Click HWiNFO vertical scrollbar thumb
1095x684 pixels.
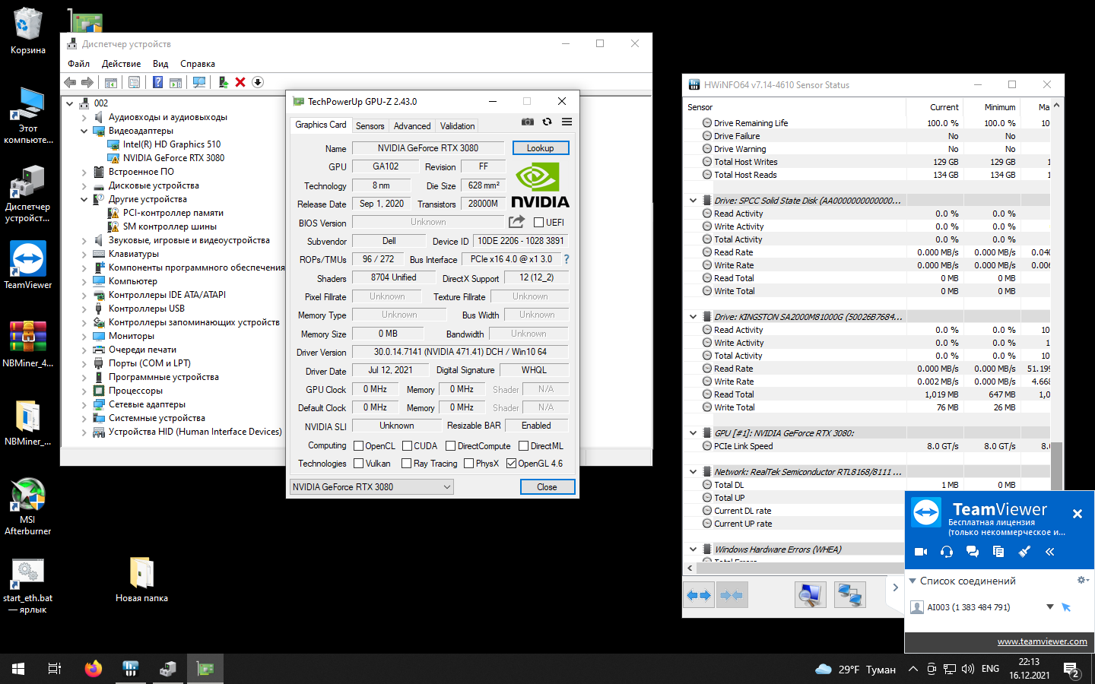[1057, 466]
